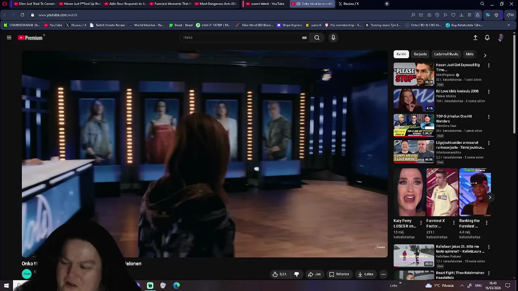
Task: Select the Idols filter chip
Action: click(x=470, y=54)
